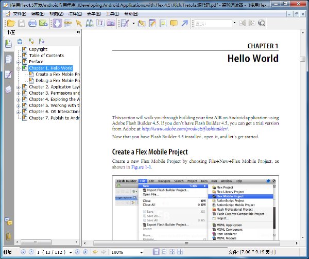
Task: Open the dropdown beside the pencil tool
Action: pyautogui.click(x=133, y=23)
